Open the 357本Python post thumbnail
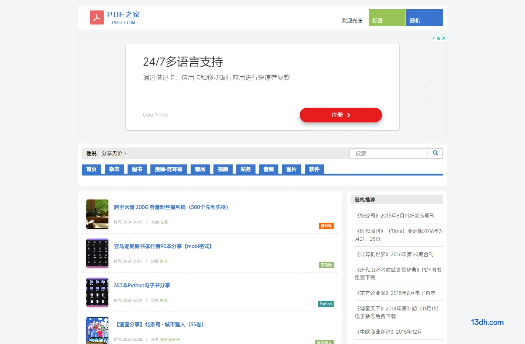 [97, 292]
